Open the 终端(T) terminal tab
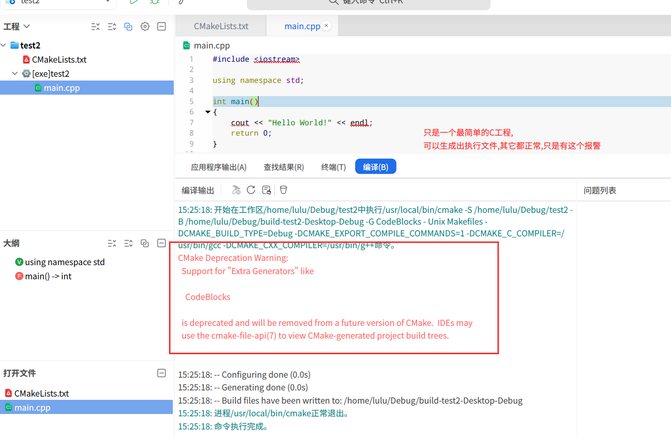The height and width of the screenshot is (438, 671). click(x=333, y=167)
